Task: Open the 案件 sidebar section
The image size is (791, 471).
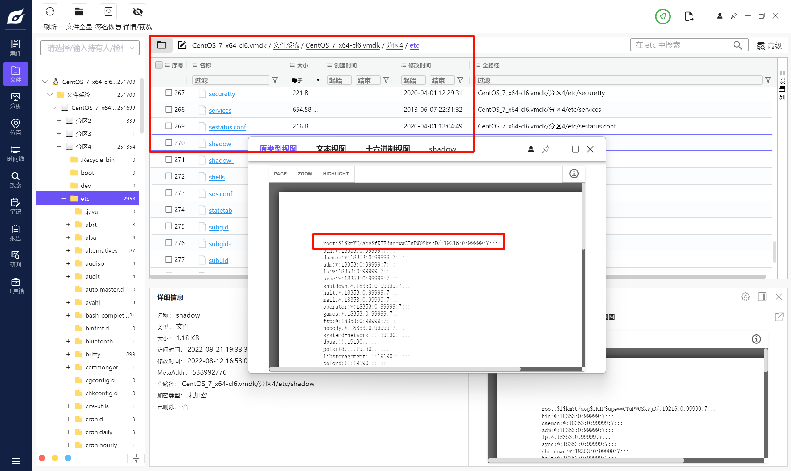Action: (x=15, y=48)
